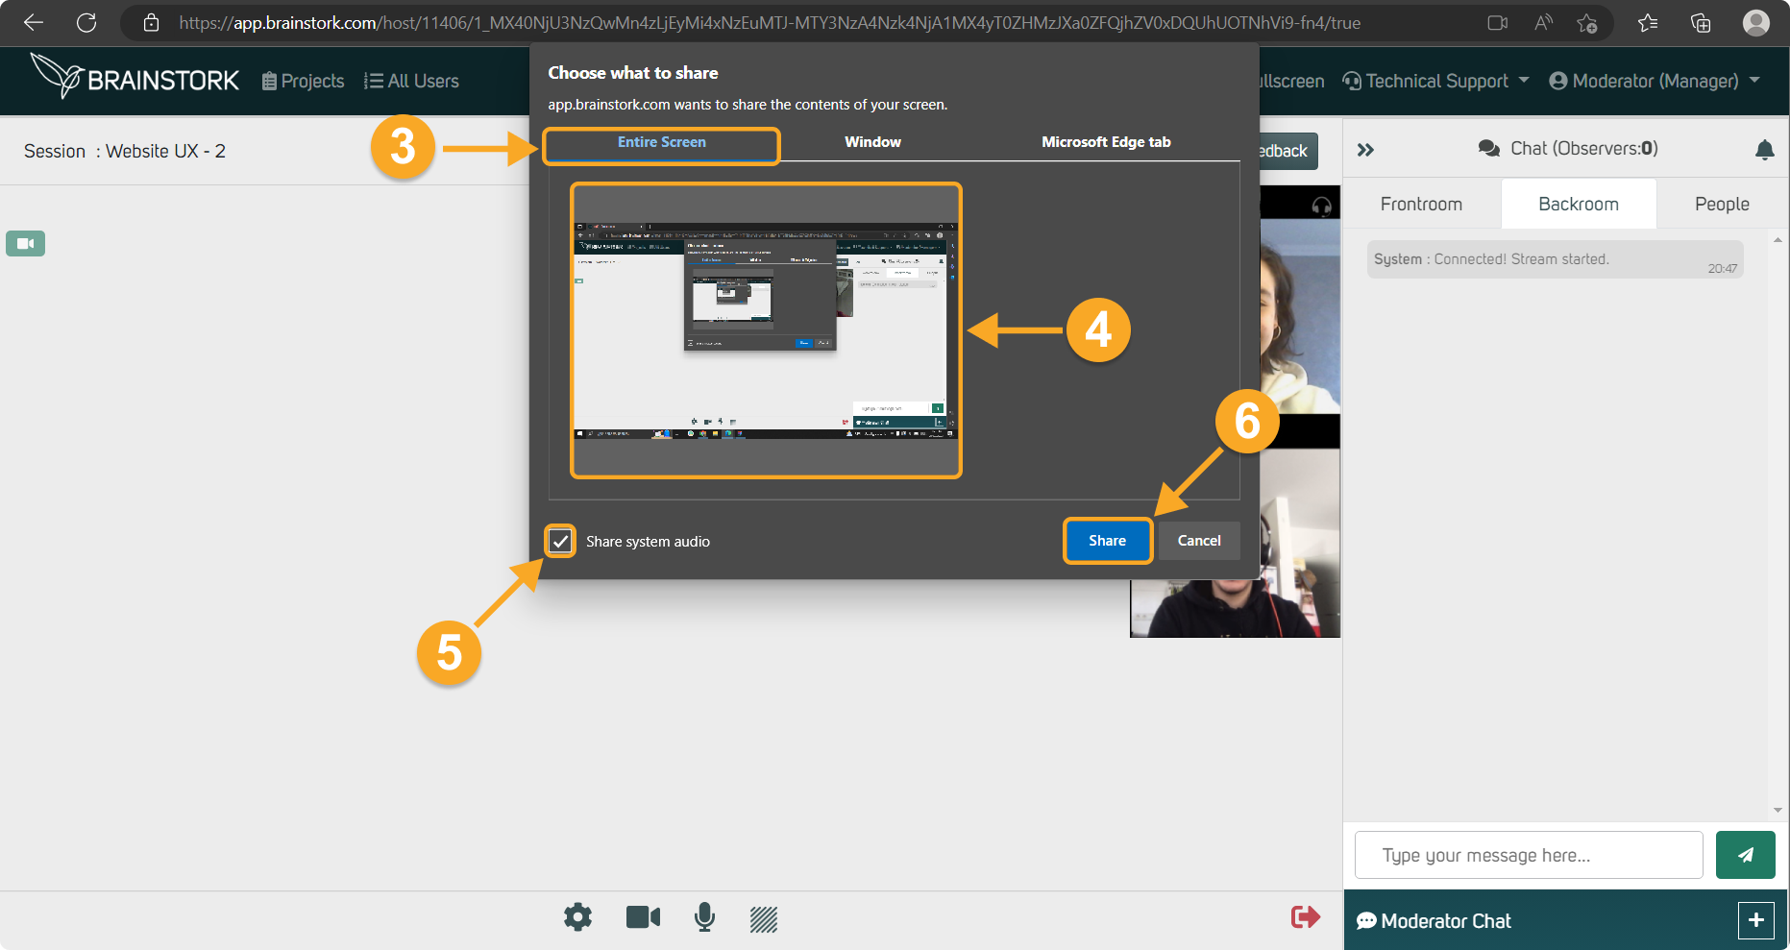Click the green video camera badge

click(26, 244)
